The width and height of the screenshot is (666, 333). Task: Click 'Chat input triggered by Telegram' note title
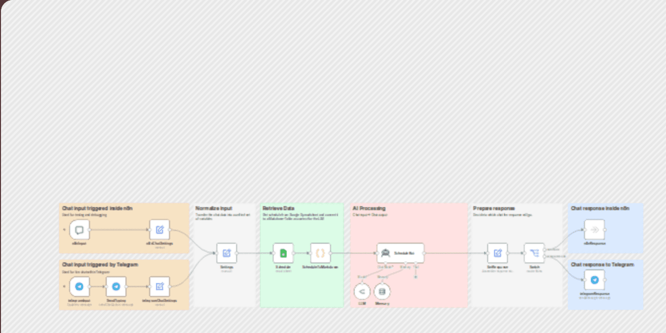[100, 264]
